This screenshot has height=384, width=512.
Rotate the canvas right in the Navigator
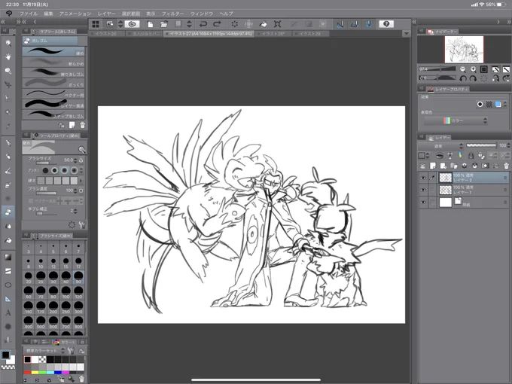coord(473,78)
